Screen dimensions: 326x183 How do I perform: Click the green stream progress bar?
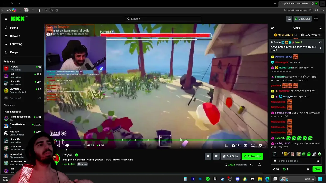tap(156, 140)
